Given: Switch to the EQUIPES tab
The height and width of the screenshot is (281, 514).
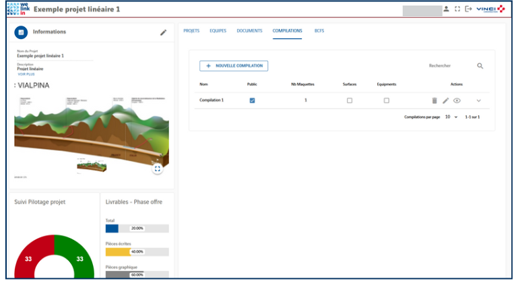Looking at the screenshot, I should coord(218,31).
